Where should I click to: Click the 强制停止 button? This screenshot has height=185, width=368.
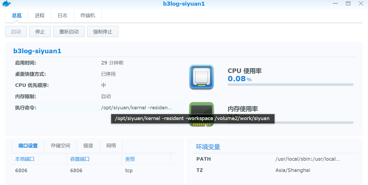(x=103, y=32)
